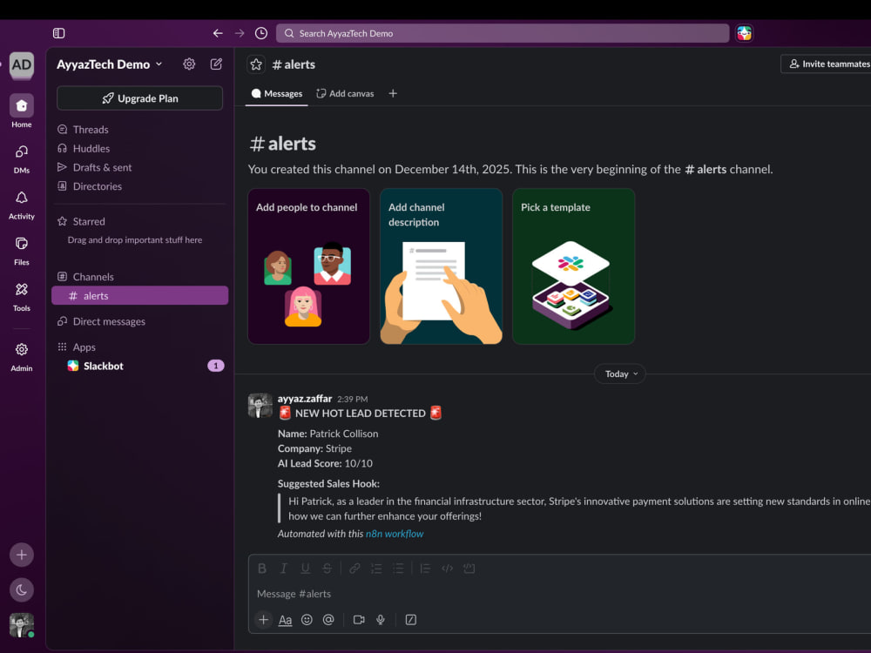
Task: Open history clock icon
Action: pos(261,33)
